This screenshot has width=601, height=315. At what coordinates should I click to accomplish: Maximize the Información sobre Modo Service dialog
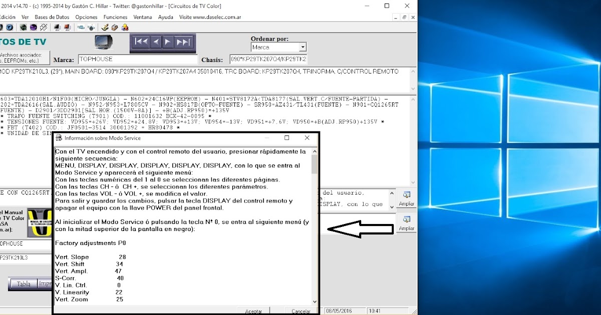(286, 138)
